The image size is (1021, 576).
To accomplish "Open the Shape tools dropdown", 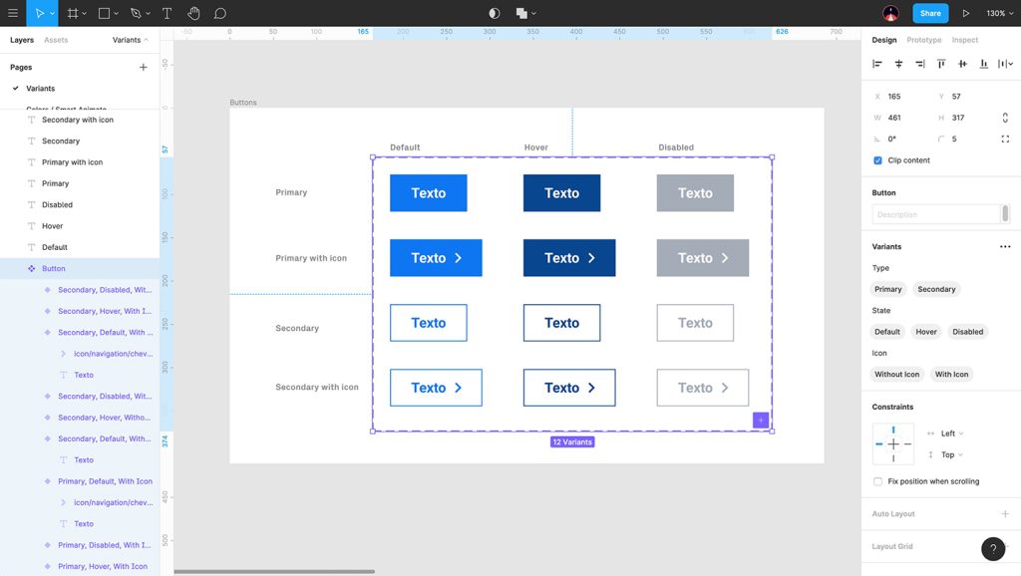I will click(119, 13).
